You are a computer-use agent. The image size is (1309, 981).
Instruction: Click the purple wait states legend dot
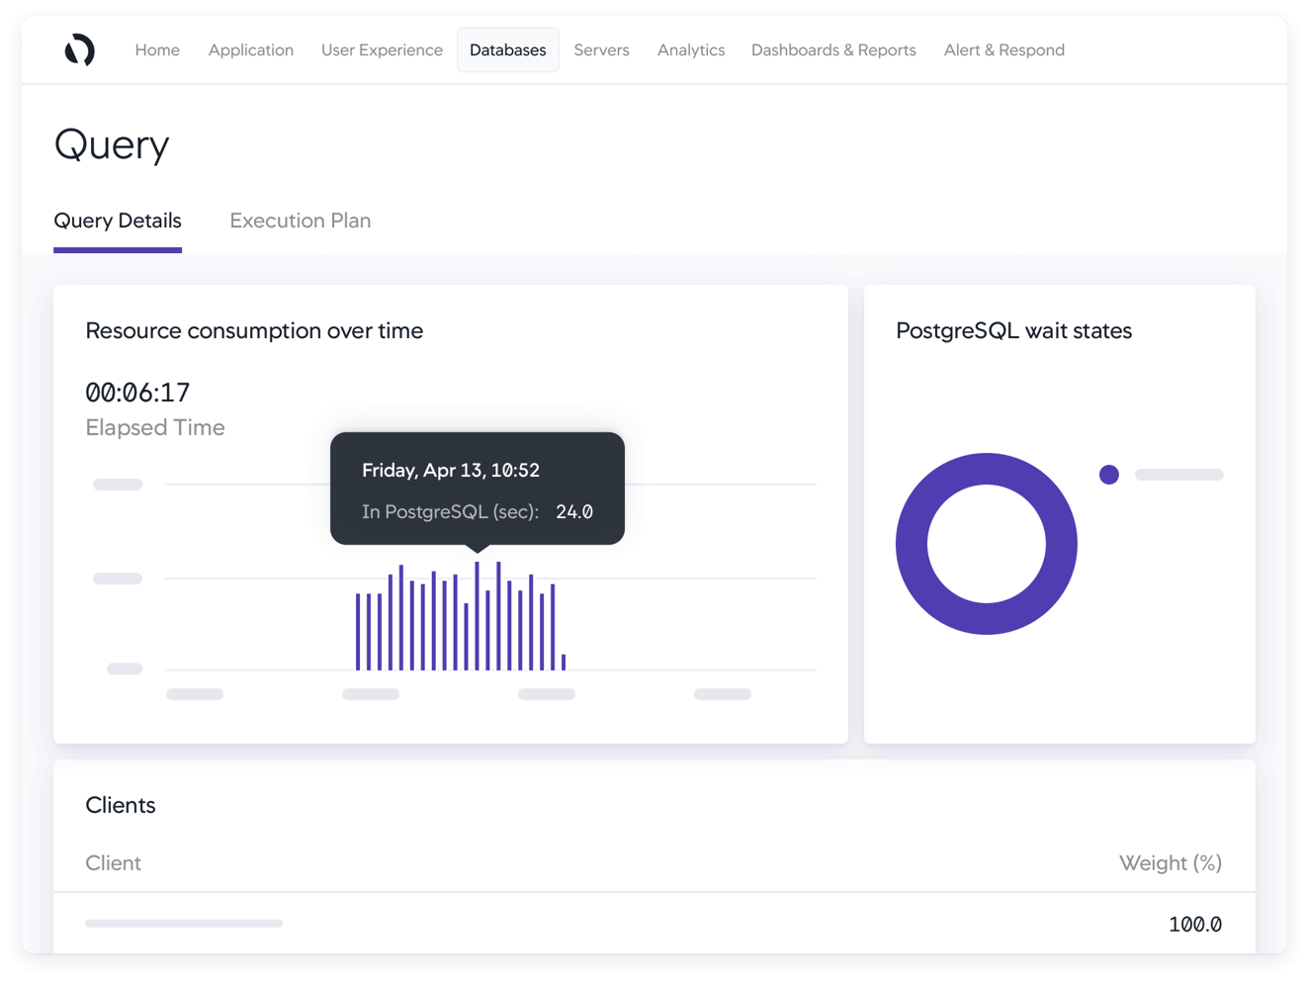[x=1108, y=475]
